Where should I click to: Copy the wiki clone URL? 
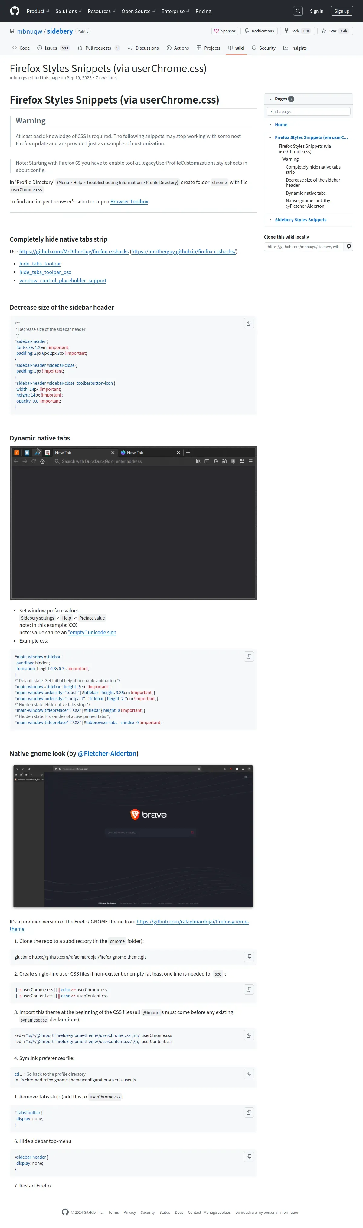click(348, 246)
